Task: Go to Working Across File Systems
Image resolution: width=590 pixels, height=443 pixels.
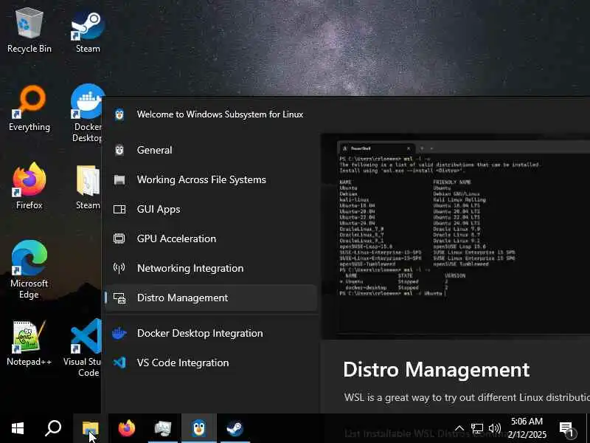Action: tap(211, 179)
